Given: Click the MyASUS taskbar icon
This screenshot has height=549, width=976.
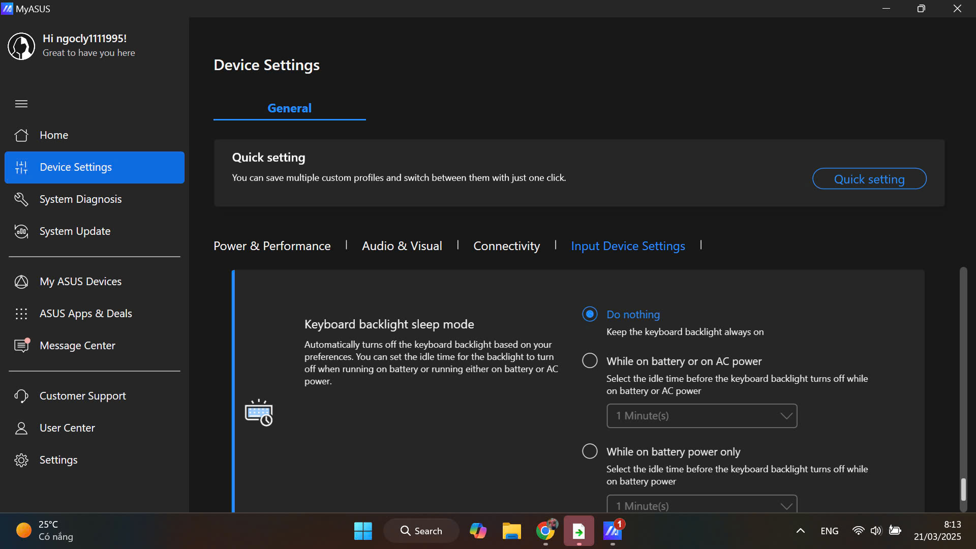Looking at the screenshot, I should tap(613, 531).
